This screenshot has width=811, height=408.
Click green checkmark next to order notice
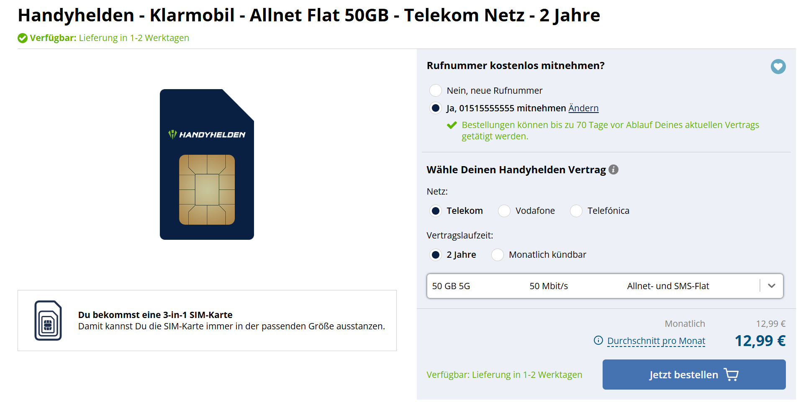click(452, 125)
